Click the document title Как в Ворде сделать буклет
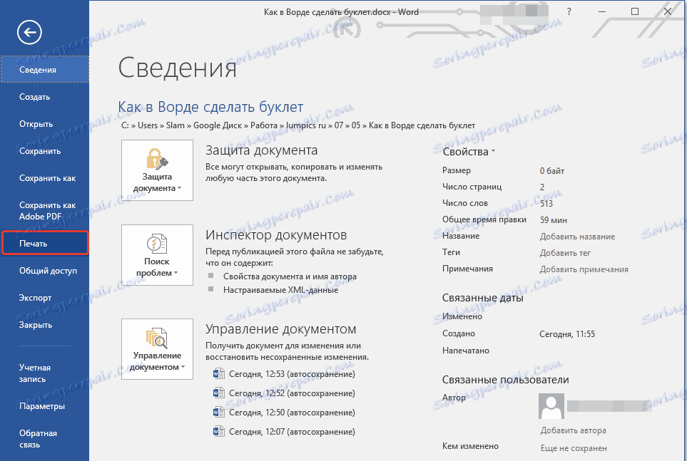Screen dimensions: 687x461 pyautogui.click(x=210, y=107)
